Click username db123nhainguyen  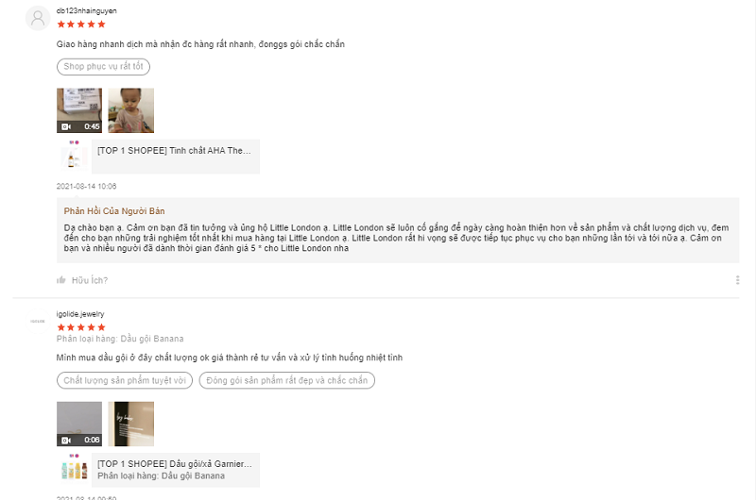tap(86, 10)
